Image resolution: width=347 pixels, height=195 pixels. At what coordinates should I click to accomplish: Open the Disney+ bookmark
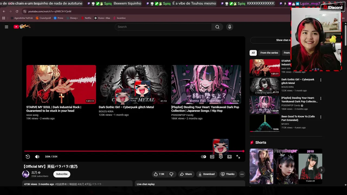click(x=72, y=18)
